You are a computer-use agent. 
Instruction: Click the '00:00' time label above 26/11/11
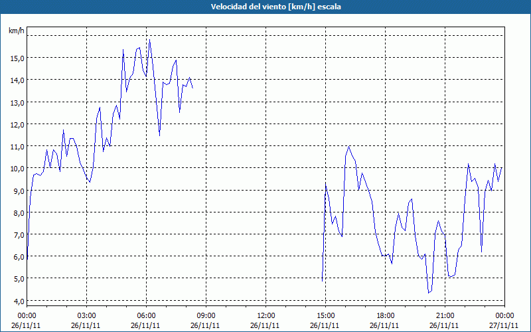[x=27, y=316]
